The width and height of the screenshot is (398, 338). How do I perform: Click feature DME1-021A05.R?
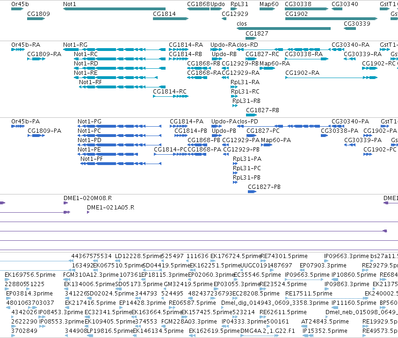click(111, 208)
